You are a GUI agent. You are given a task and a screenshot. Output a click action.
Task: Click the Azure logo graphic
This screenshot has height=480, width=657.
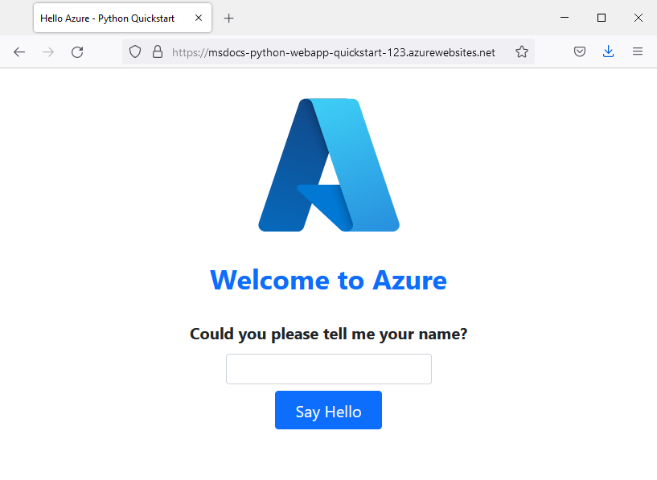pos(328,165)
